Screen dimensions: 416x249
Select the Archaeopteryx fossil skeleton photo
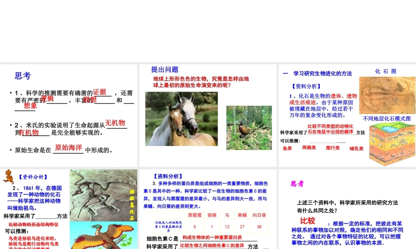[104, 195]
